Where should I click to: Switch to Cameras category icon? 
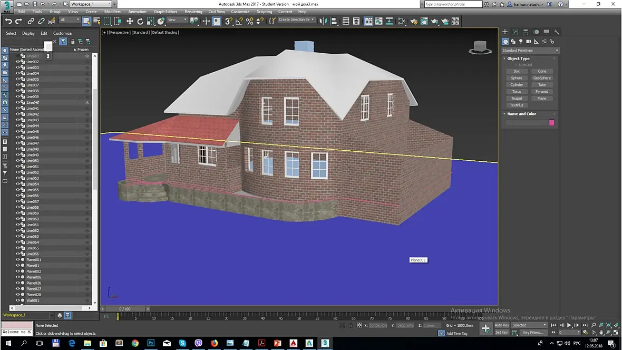pyautogui.click(x=529, y=41)
